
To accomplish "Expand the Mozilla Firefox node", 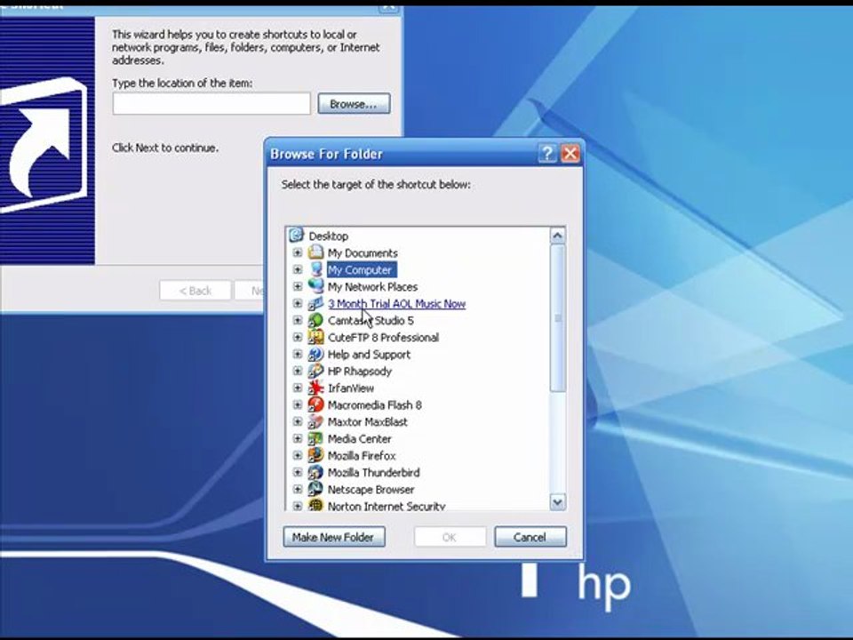I will (297, 455).
